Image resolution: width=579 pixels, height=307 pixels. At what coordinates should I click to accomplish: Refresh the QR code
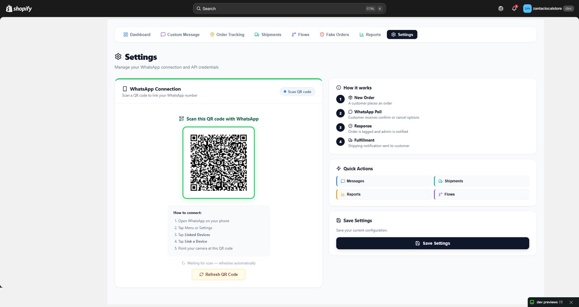click(x=219, y=274)
